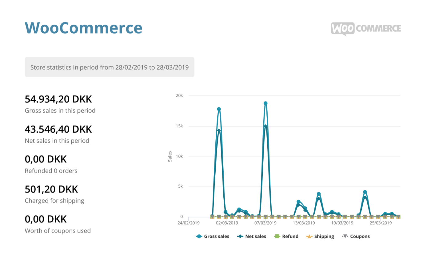This screenshot has height=275, width=423.
Task: Click the 07/03/2019 x-axis date label
Action: tap(265, 223)
